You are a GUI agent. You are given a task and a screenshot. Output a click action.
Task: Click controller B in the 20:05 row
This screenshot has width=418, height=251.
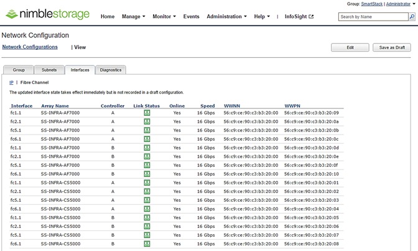[113, 217]
